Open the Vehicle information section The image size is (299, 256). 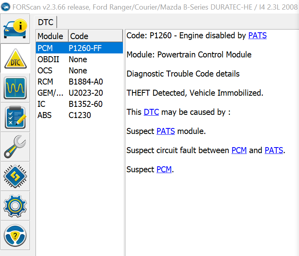[x=15, y=29]
